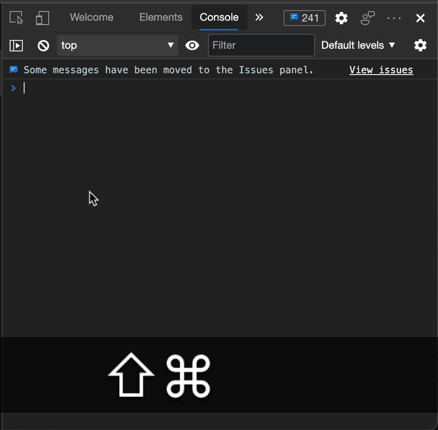Click the send feedback icon
438x430 pixels.
[x=368, y=18]
